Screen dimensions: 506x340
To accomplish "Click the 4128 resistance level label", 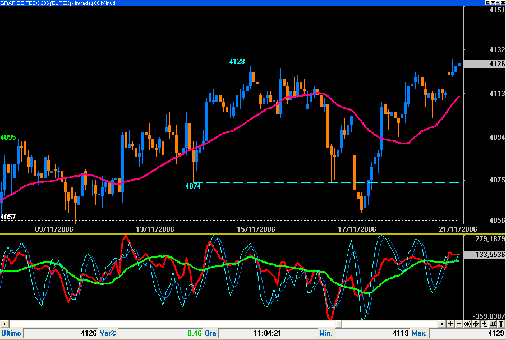I will pyautogui.click(x=237, y=62).
